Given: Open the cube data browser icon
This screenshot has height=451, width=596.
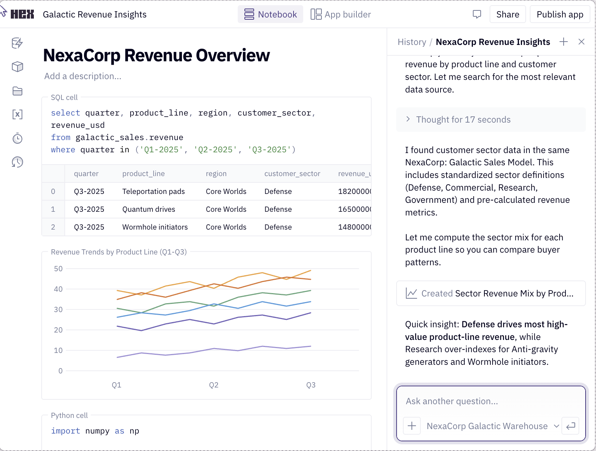Looking at the screenshot, I should point(17,67).
